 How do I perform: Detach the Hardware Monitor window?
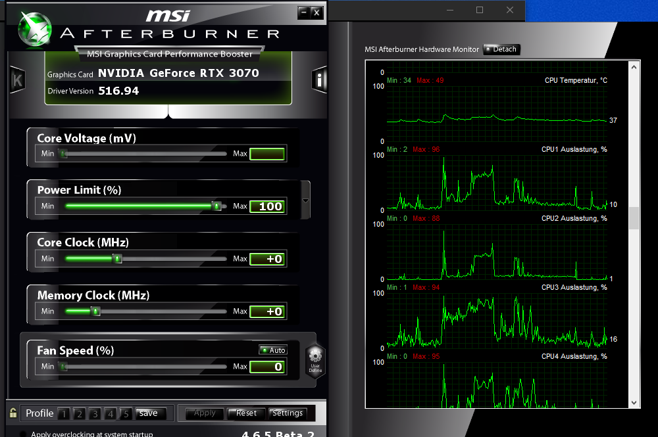[502, 49]
